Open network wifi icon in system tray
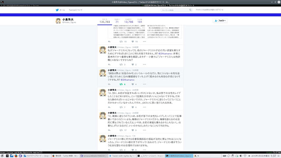Viewport: 281px width, 158px height. (x=245, y=156)
